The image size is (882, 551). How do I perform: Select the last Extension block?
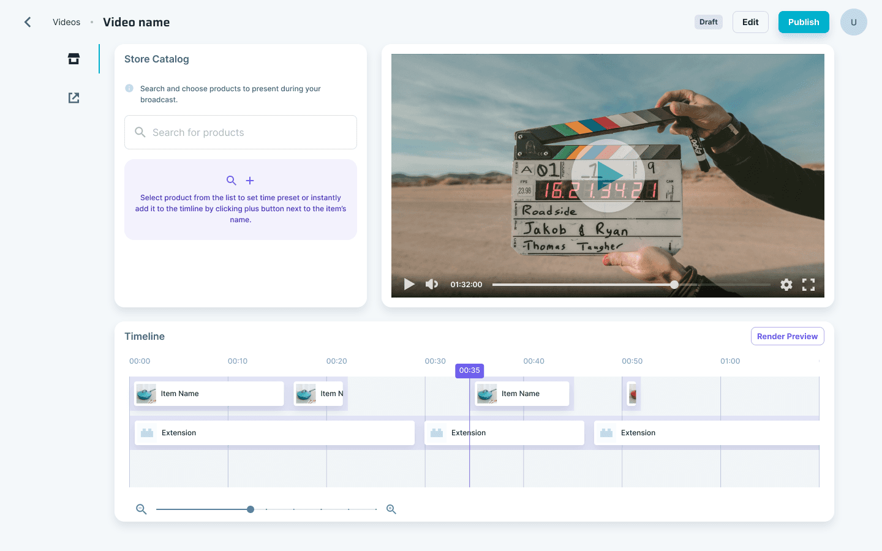tap(707, 433)
